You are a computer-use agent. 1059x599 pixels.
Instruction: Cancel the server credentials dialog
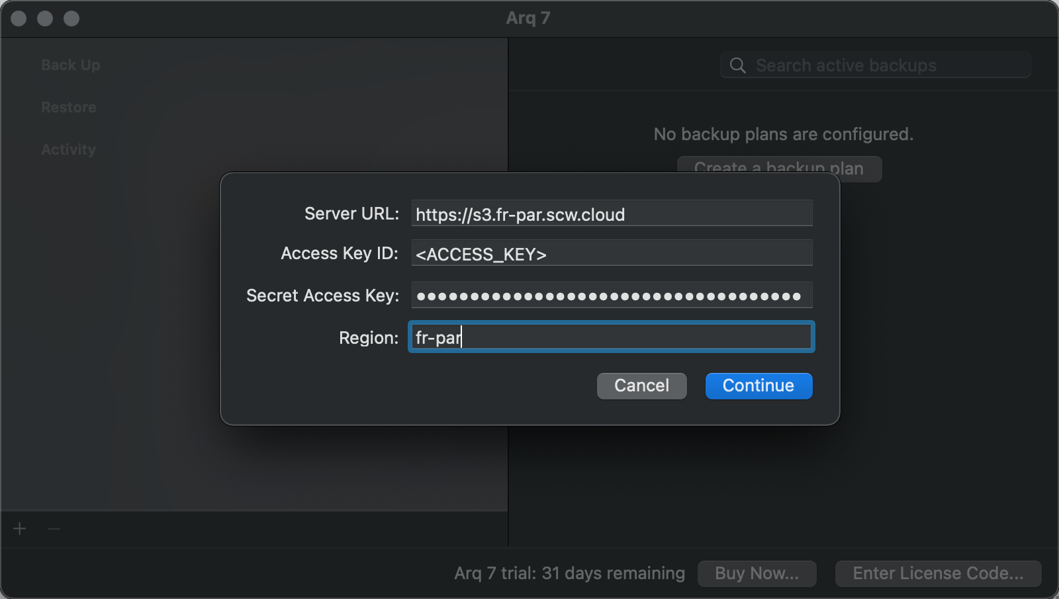click(x=641, y=385)
